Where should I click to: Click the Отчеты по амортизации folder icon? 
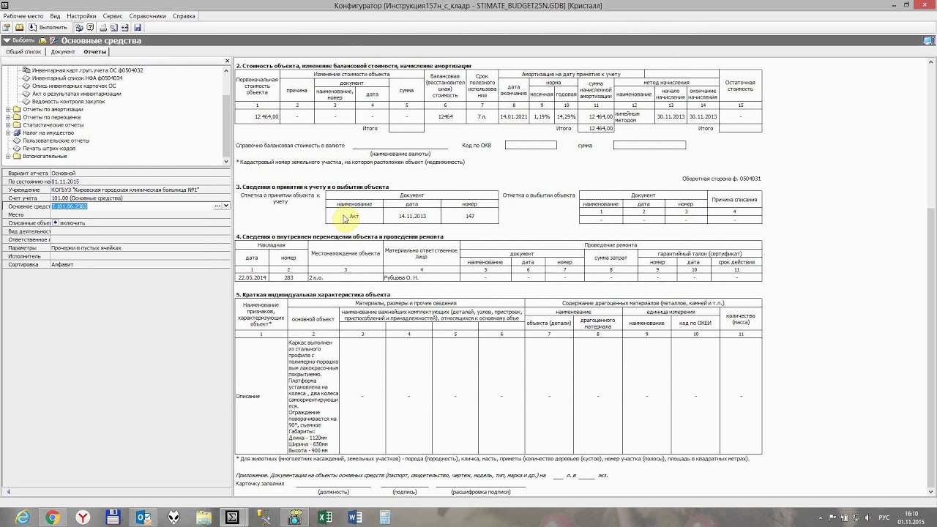[x=17, y=109]
